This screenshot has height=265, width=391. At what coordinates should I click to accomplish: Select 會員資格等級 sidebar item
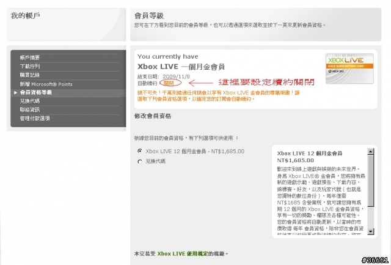pyautogui.click(x=36, y=92)
